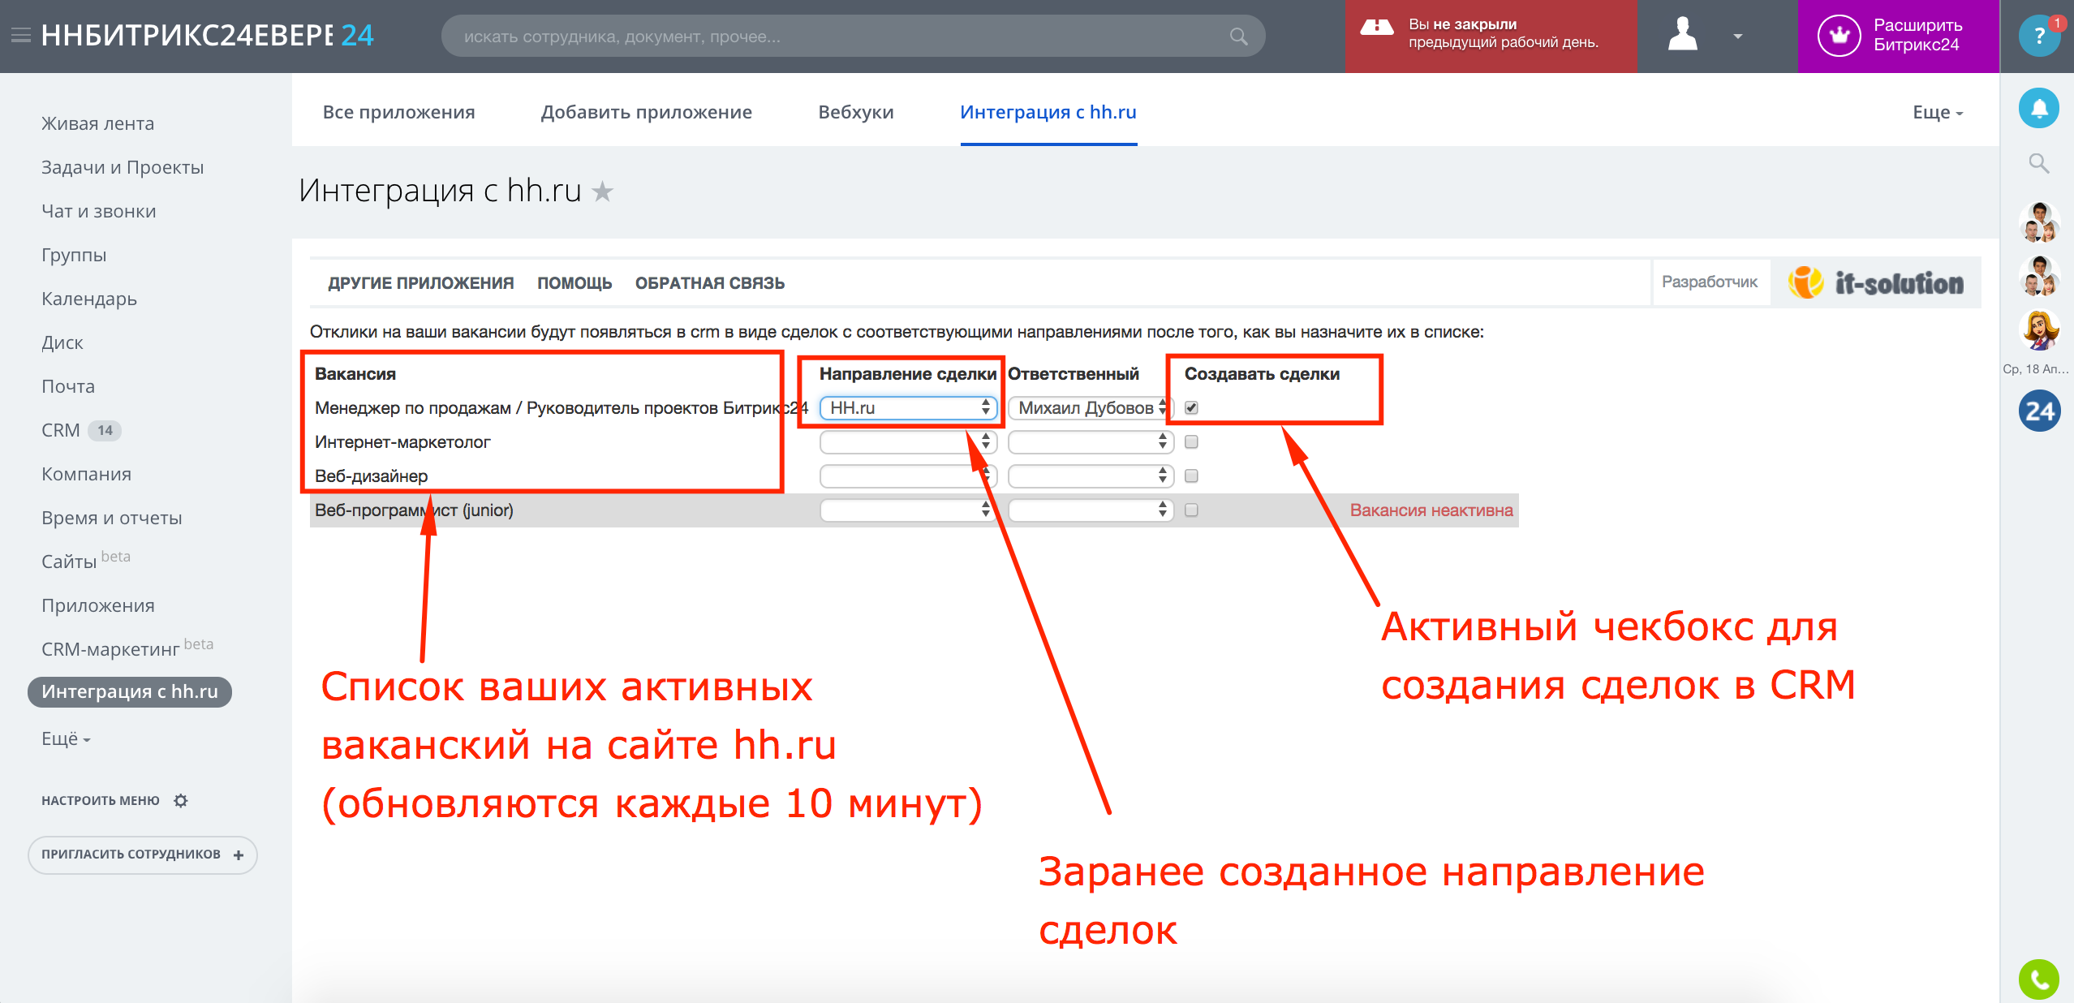Open Время и отчеты in sidebar
This screenshot has height=1003, width=2074.
(111, 518)
